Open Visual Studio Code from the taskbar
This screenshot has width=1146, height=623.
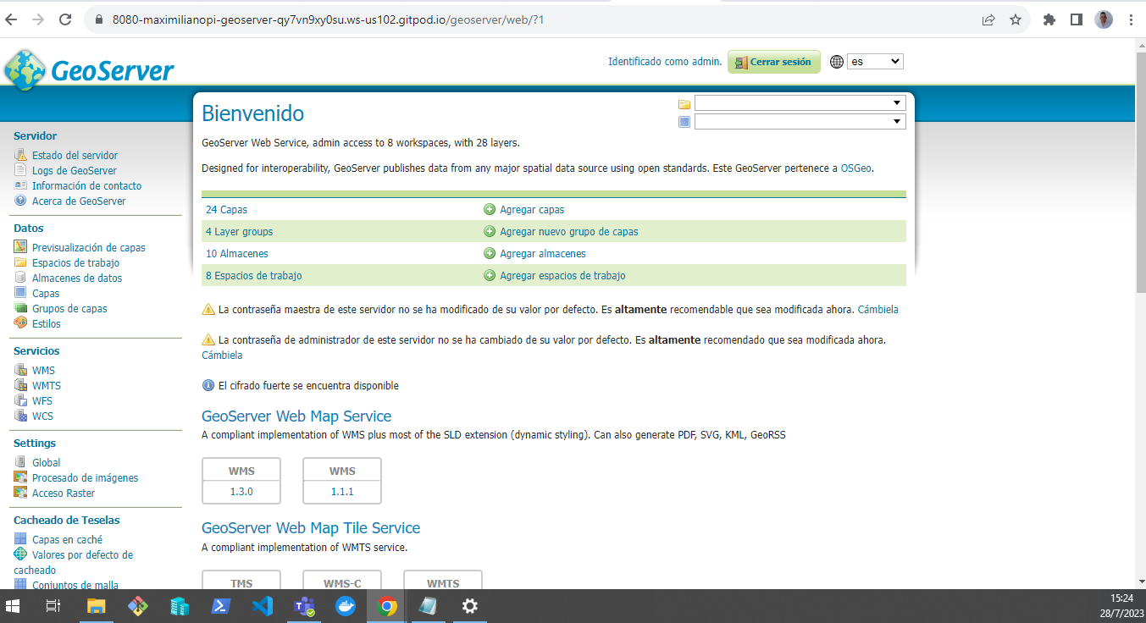262,606
